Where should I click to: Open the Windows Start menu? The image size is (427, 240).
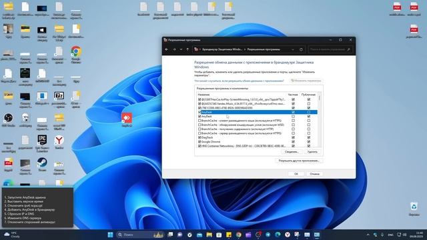[110, 235]
